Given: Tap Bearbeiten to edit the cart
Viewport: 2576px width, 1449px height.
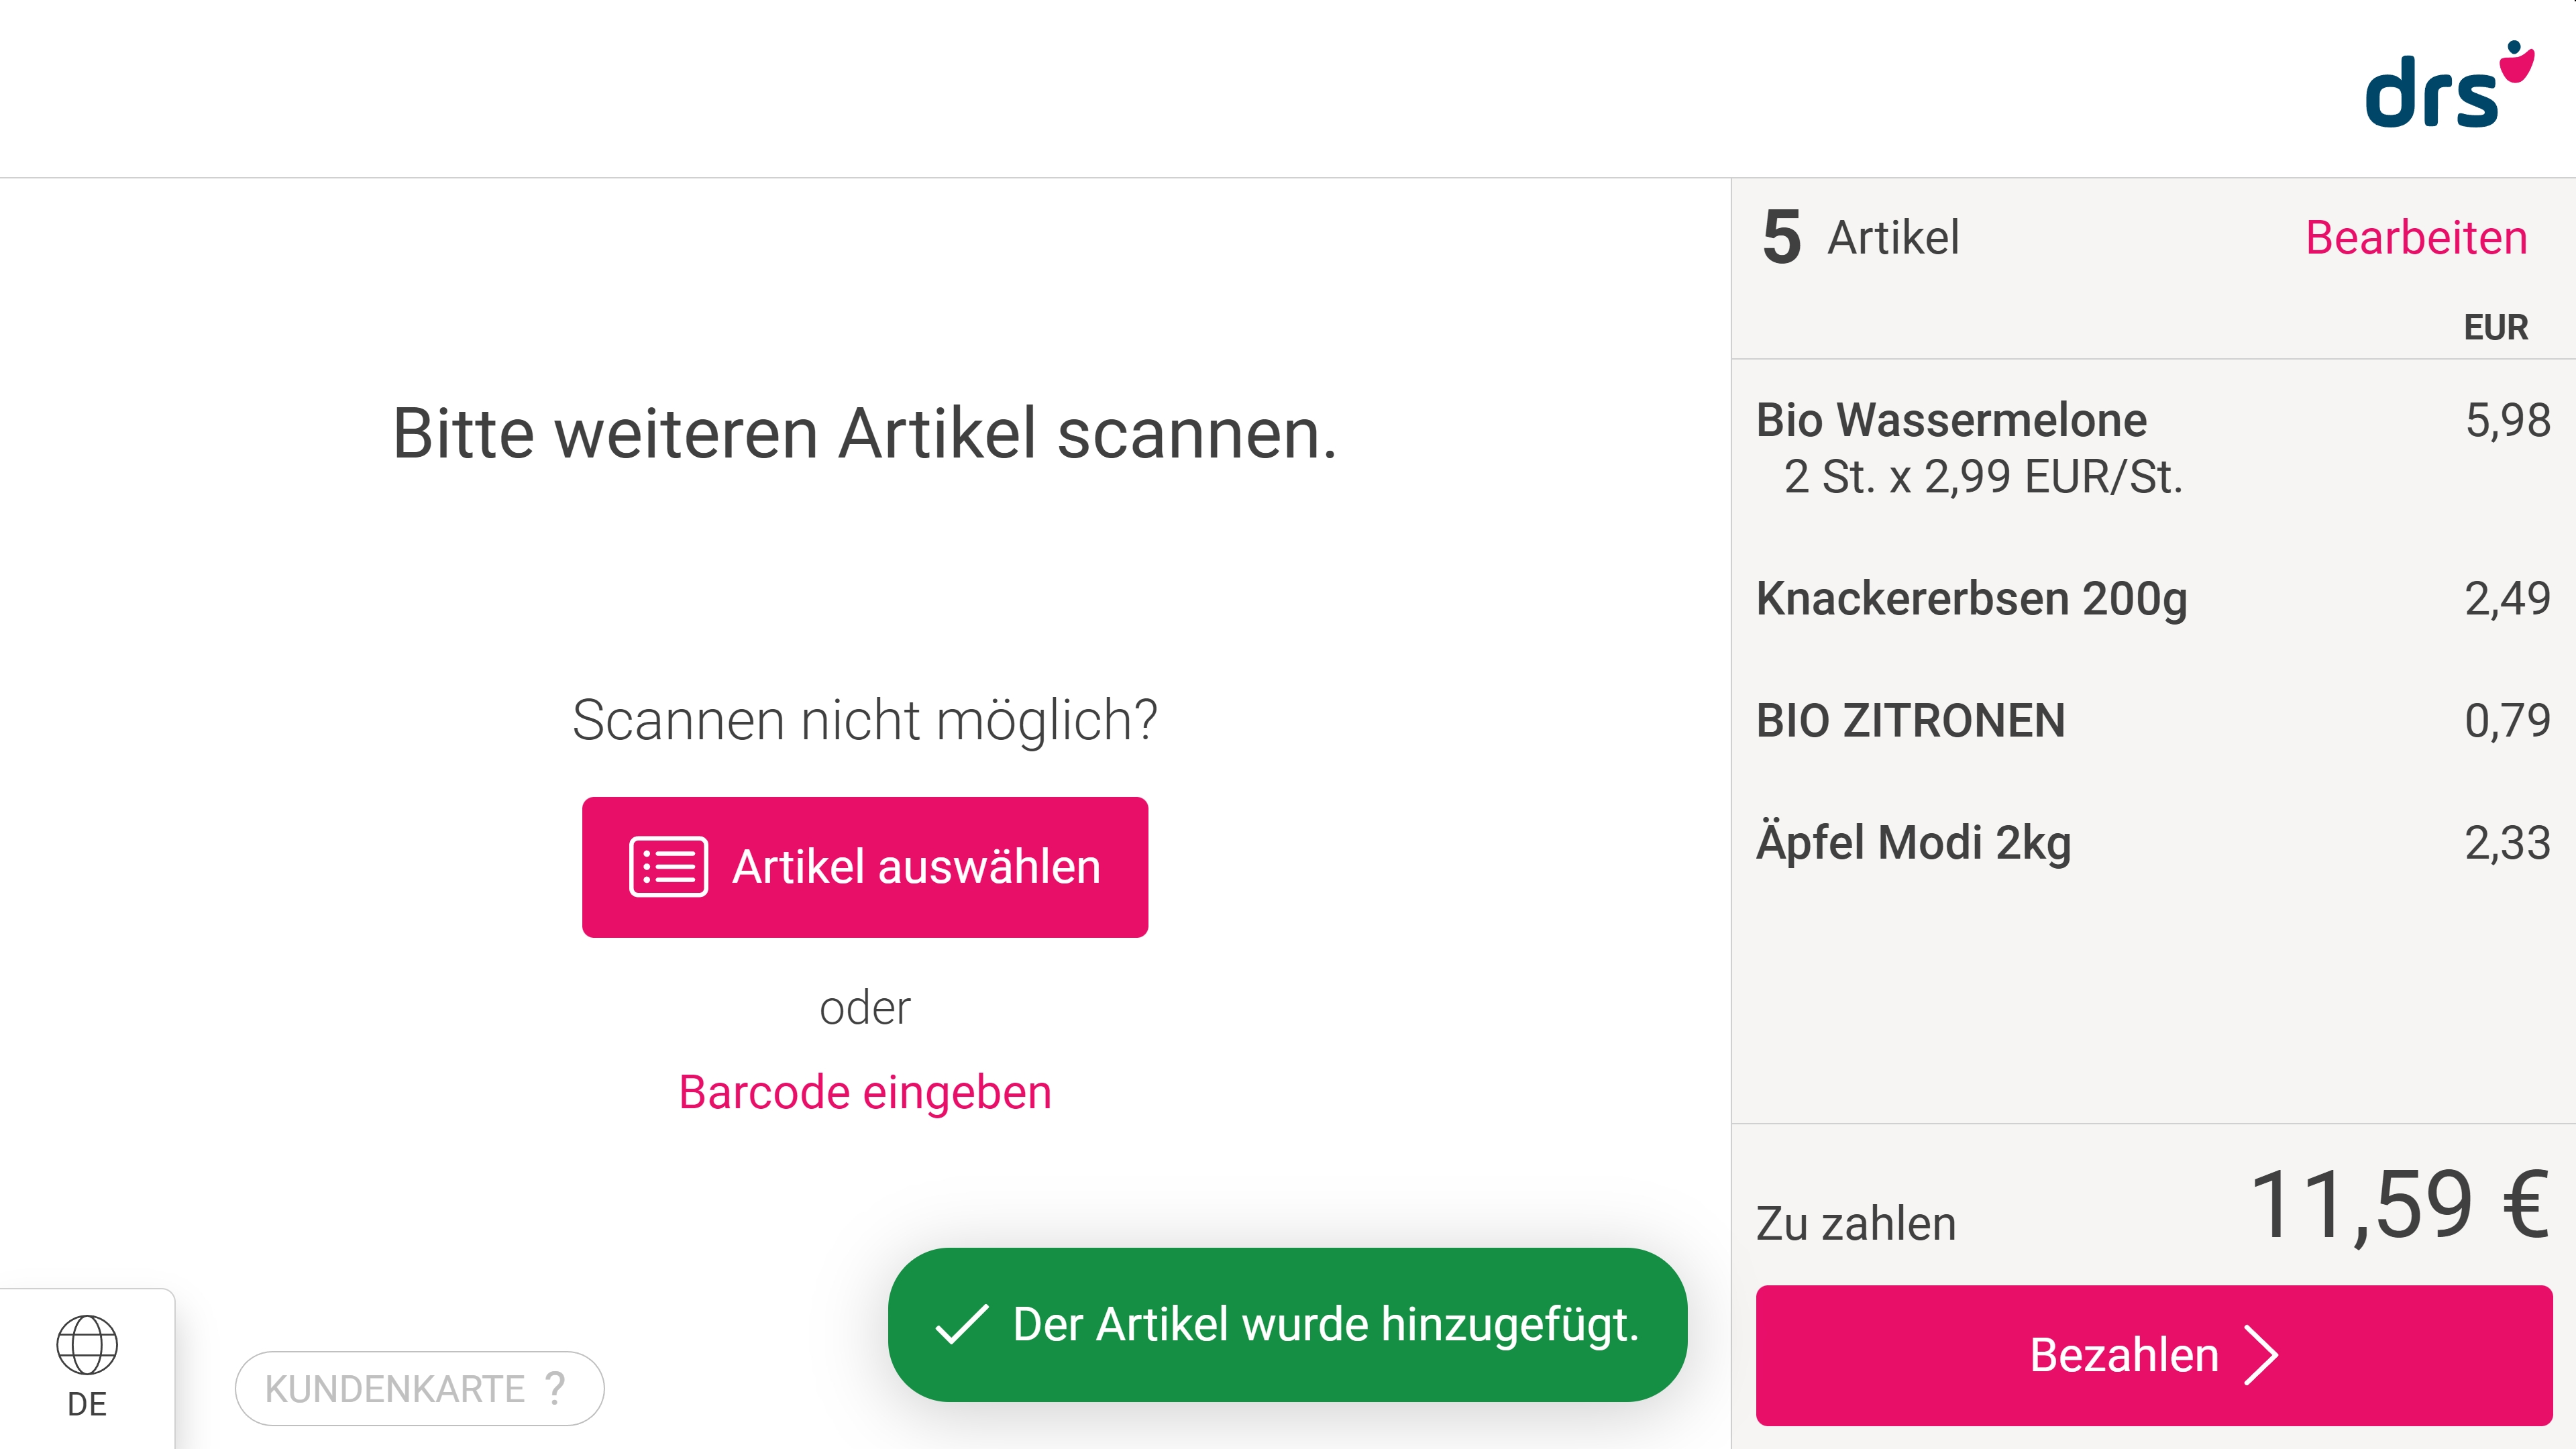Looking at the screenshot, I should coord(2416,238).
